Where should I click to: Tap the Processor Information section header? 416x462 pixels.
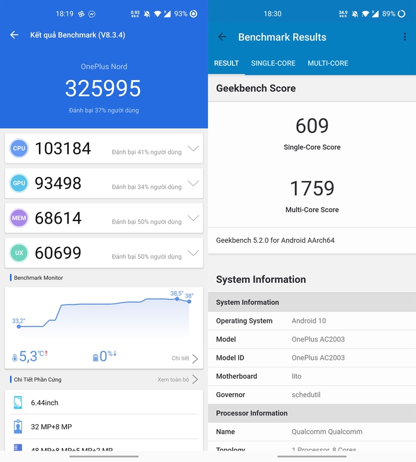312,413
